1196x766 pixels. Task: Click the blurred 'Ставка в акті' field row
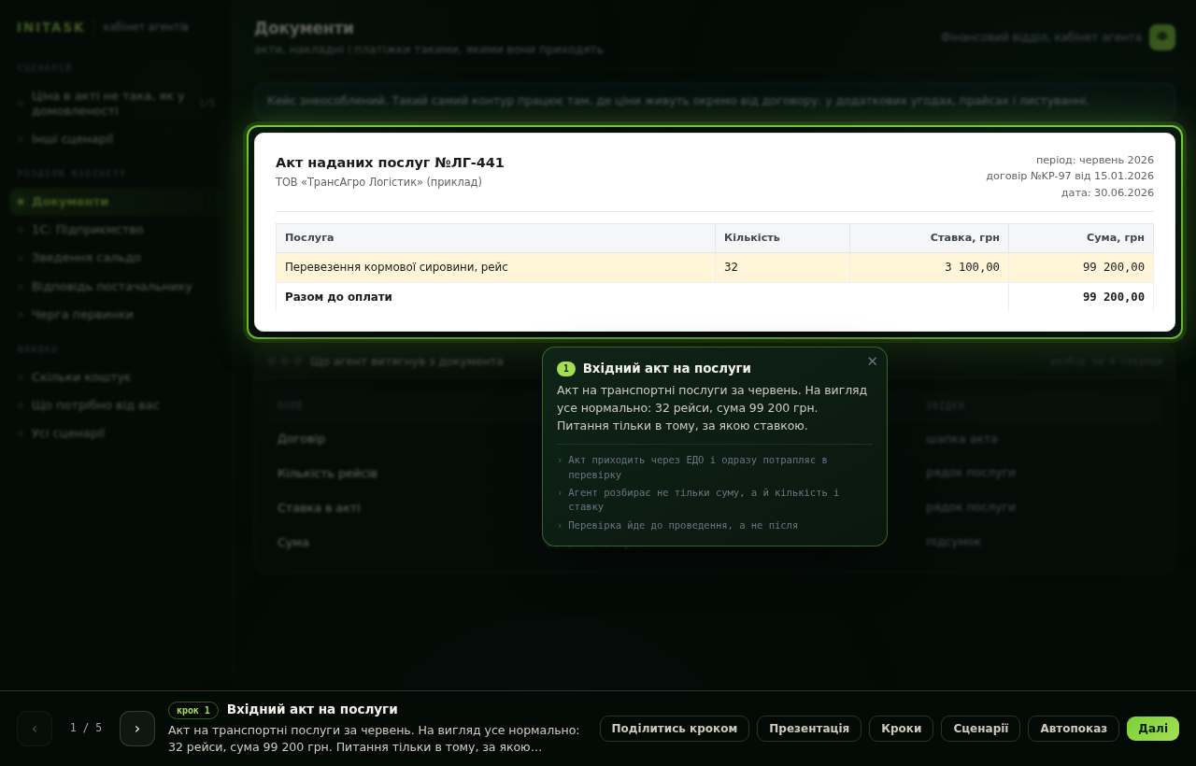[715, 508]
